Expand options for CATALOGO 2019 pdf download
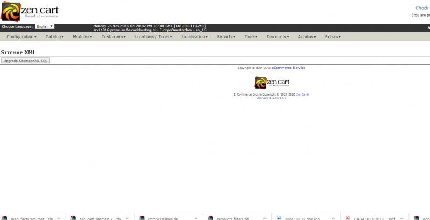This screenshot has width=430, height=220. pos(402,218)
